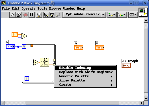
Task: Open the Reorder dropdown in the toolbar
Action: [x=133, y=15]
